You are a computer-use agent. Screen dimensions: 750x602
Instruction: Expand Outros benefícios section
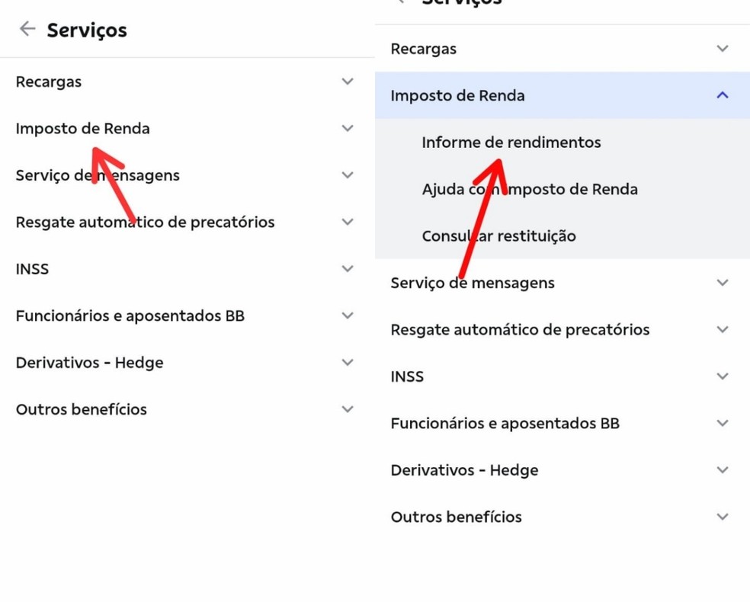coord(348,409)
